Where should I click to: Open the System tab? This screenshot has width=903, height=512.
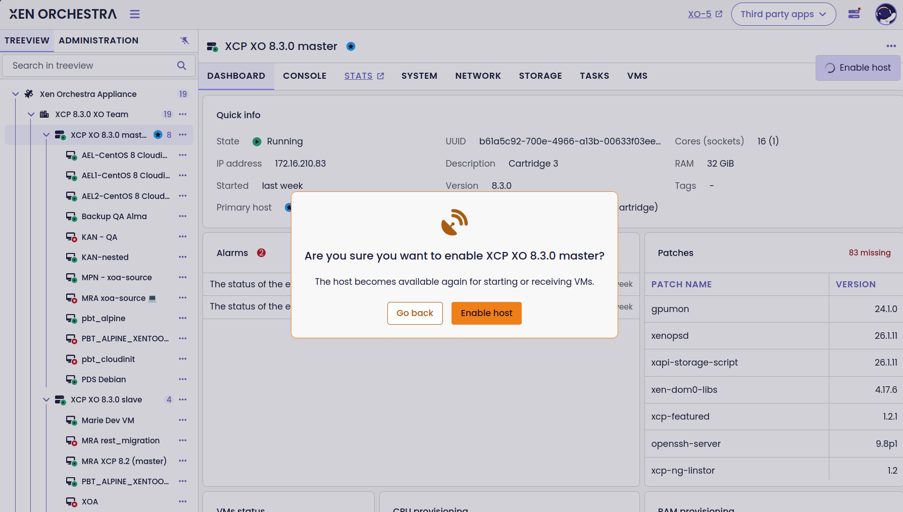419,76
